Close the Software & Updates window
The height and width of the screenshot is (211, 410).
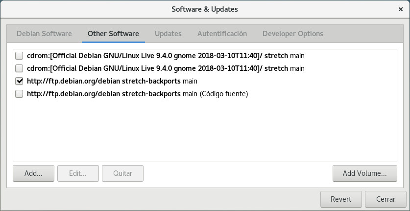(x=401, y=9)
